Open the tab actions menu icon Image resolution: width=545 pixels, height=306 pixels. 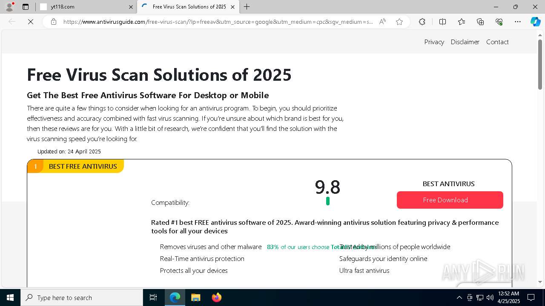(26, 7)
